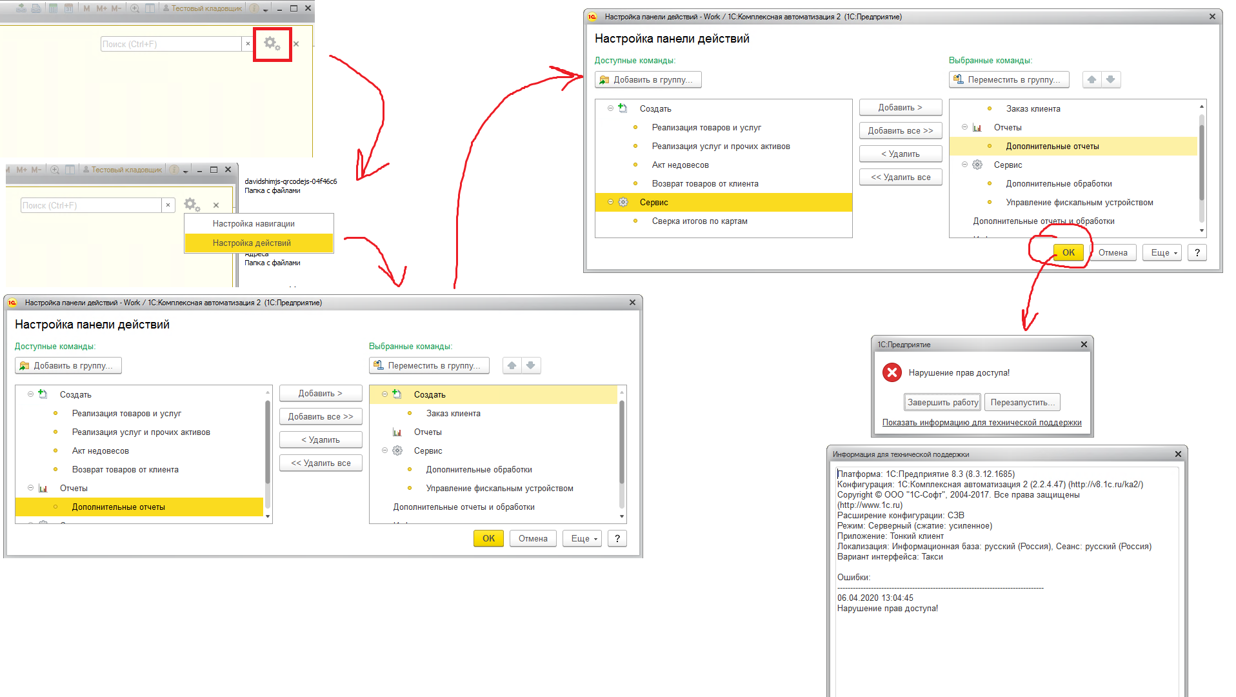This screenshot has height=697, width=1236.
Task: Click the red error icon in the alert
Action: 892,372
